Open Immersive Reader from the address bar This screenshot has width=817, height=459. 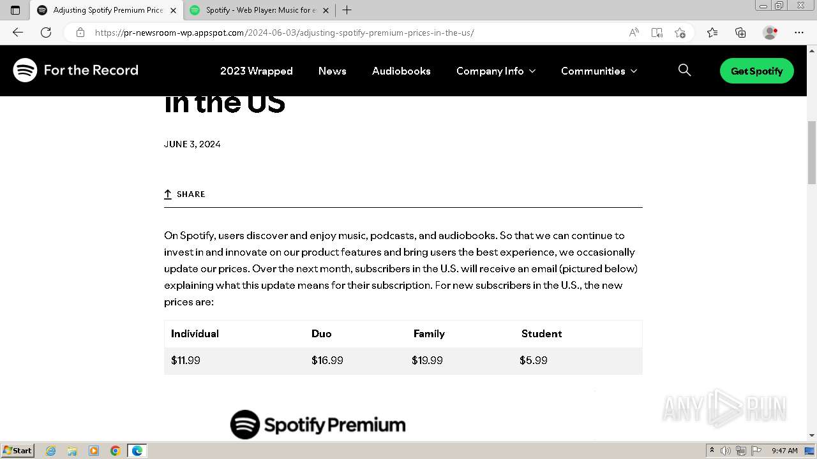(x=657, y=33)
